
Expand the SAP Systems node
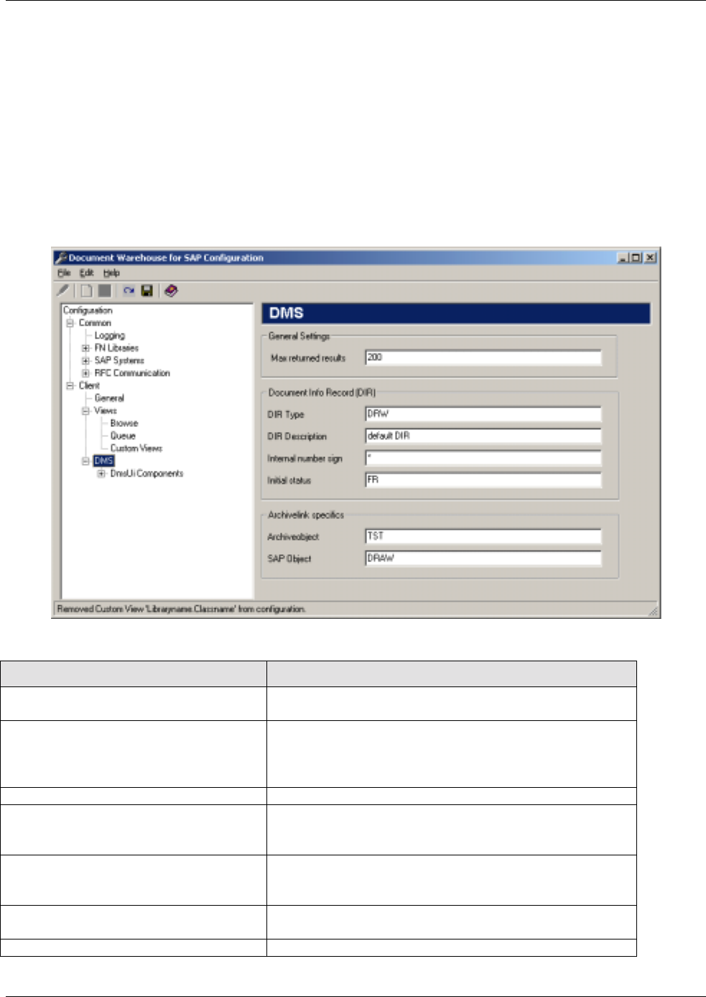click(85, 361)
